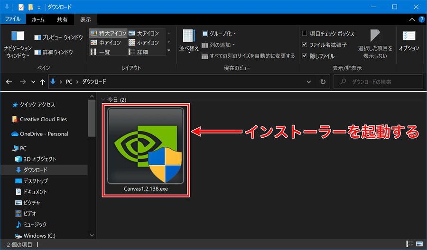Open Add columns (列の追加) dropdown

[x=218, y=45]
